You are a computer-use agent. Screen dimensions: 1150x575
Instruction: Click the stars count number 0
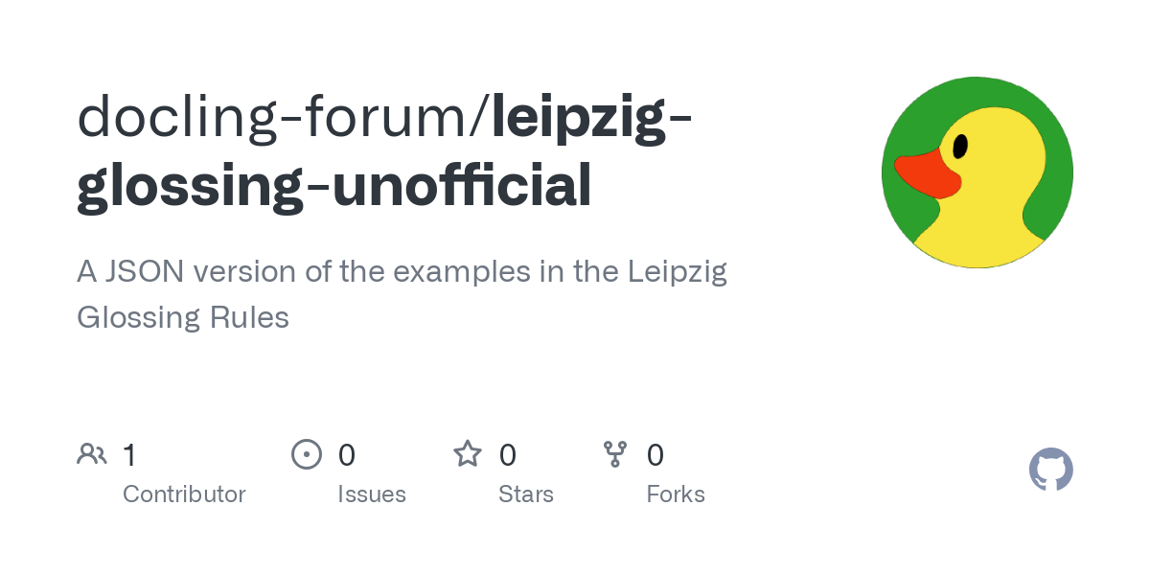(x=508, y=454)
